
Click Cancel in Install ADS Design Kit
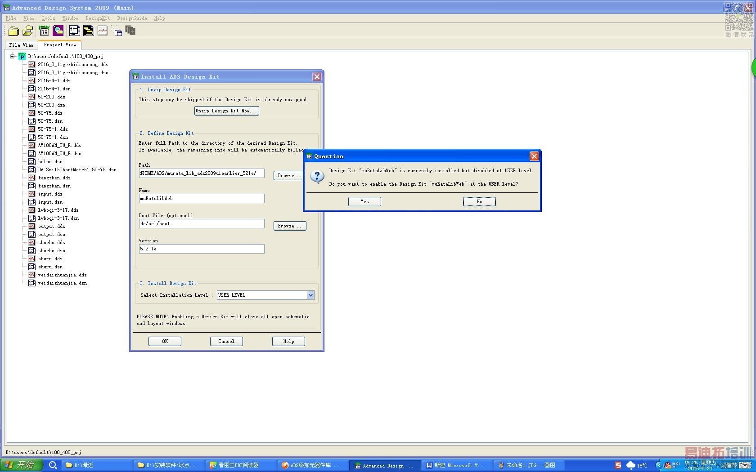pyautogui.click(x=226, y=341)
